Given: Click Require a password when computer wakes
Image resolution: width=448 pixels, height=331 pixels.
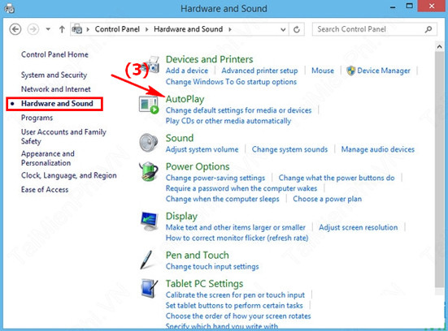Looking at the screenshot, I should [x=241, y=188].
